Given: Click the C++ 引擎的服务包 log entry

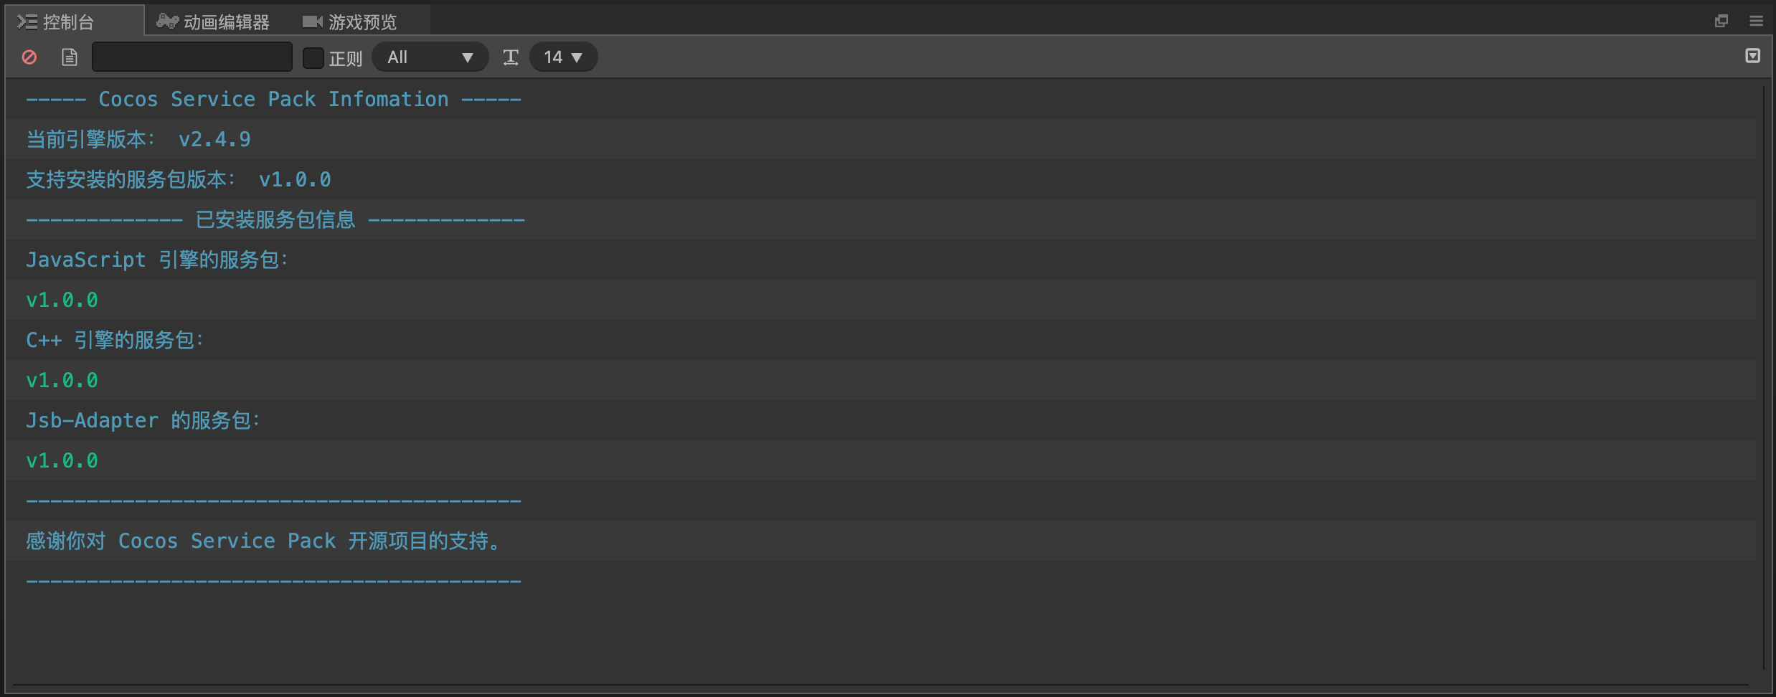Looking at the screenshot, I should (x=115, y=340).
